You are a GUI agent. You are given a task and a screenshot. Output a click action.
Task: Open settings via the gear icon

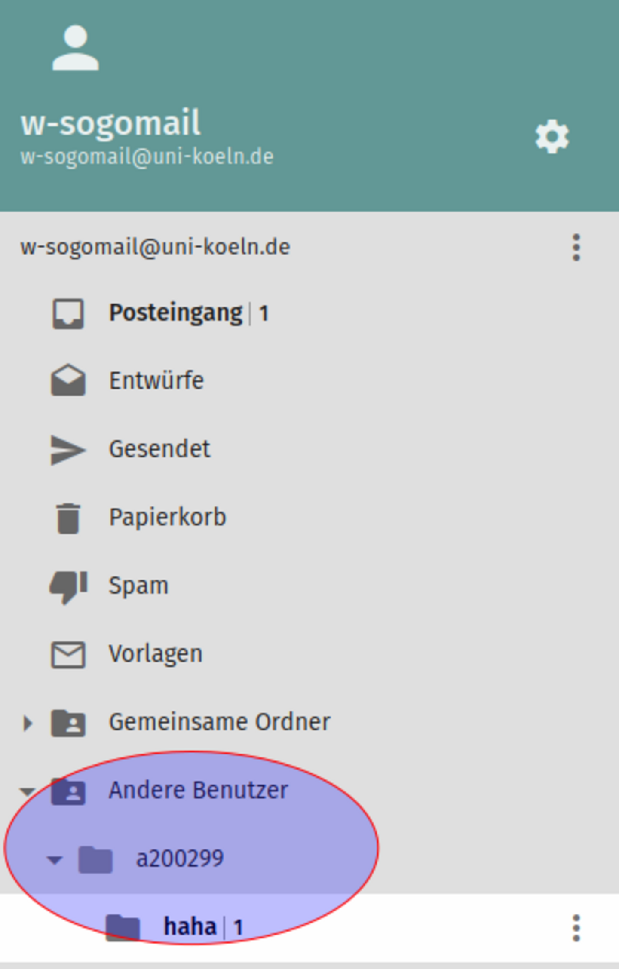pyautogui.click(x=552, y=137)
